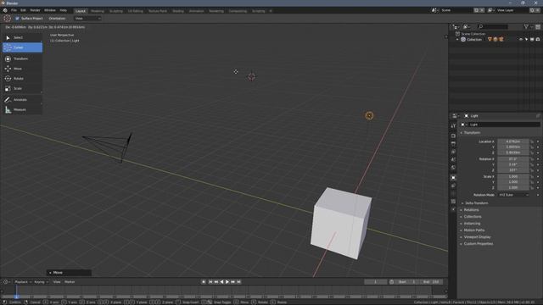The width and height of the screenshot is (543, 305).
Task: Jump to previous keyframe
Action: tap(216, 282)
